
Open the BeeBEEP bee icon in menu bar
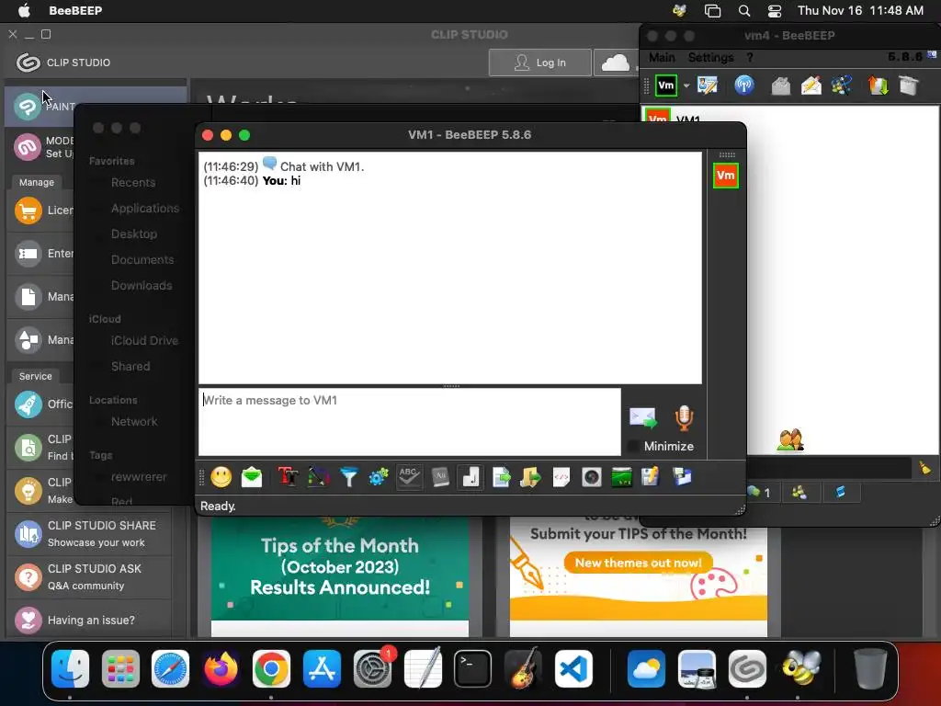click(679, 11)
